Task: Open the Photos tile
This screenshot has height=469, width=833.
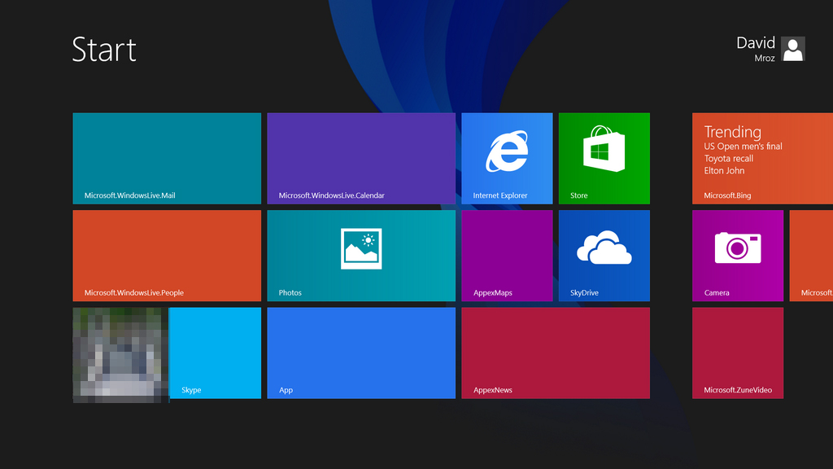Action: [x=361, y=256]
